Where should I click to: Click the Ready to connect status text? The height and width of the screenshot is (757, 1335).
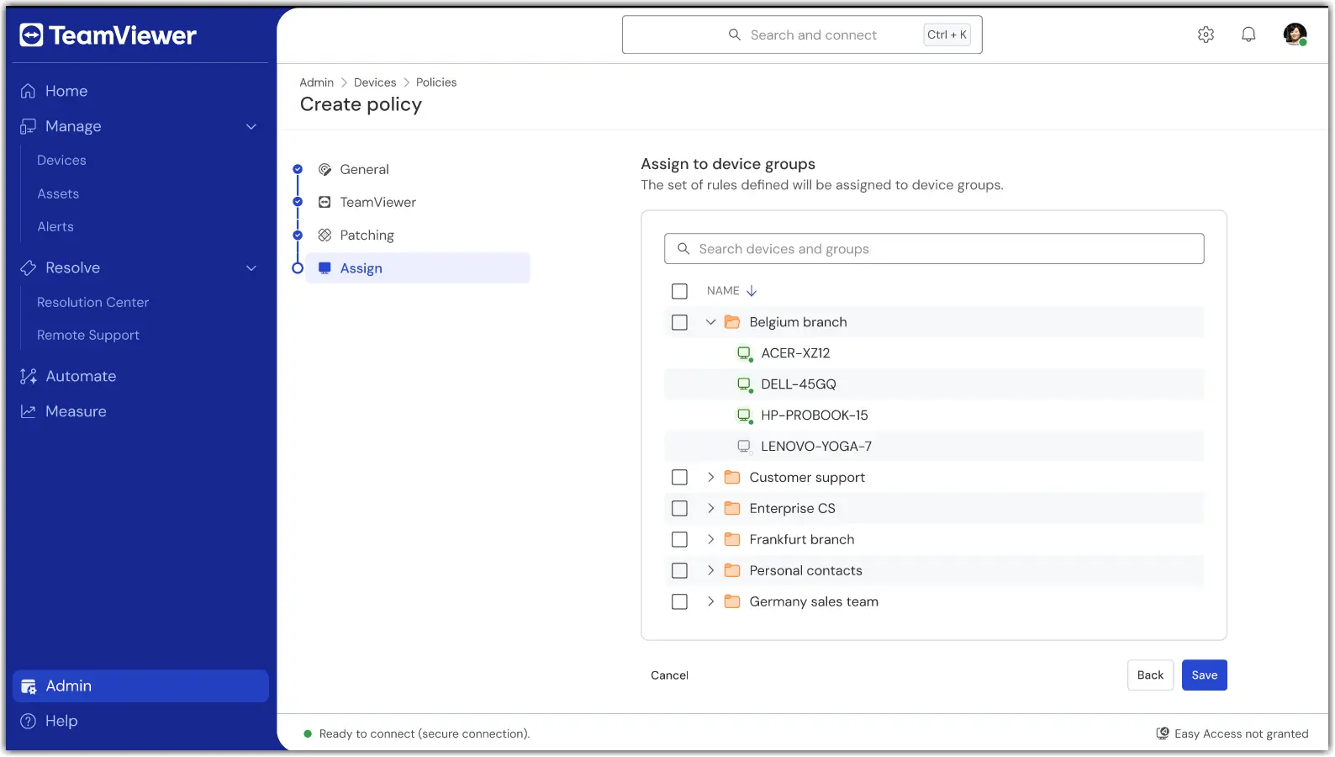[425, 733]
